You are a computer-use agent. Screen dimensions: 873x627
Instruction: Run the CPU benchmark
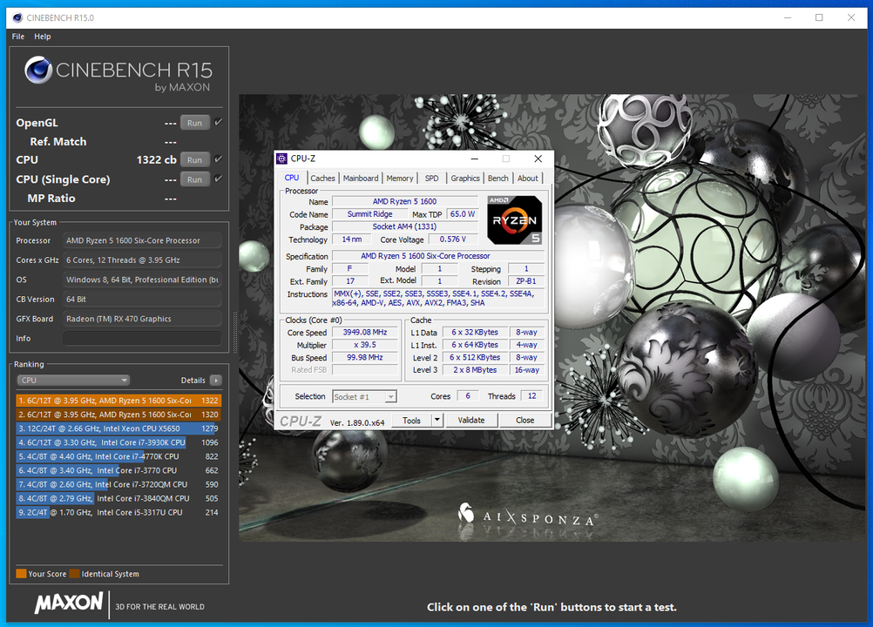coord(195,159)
